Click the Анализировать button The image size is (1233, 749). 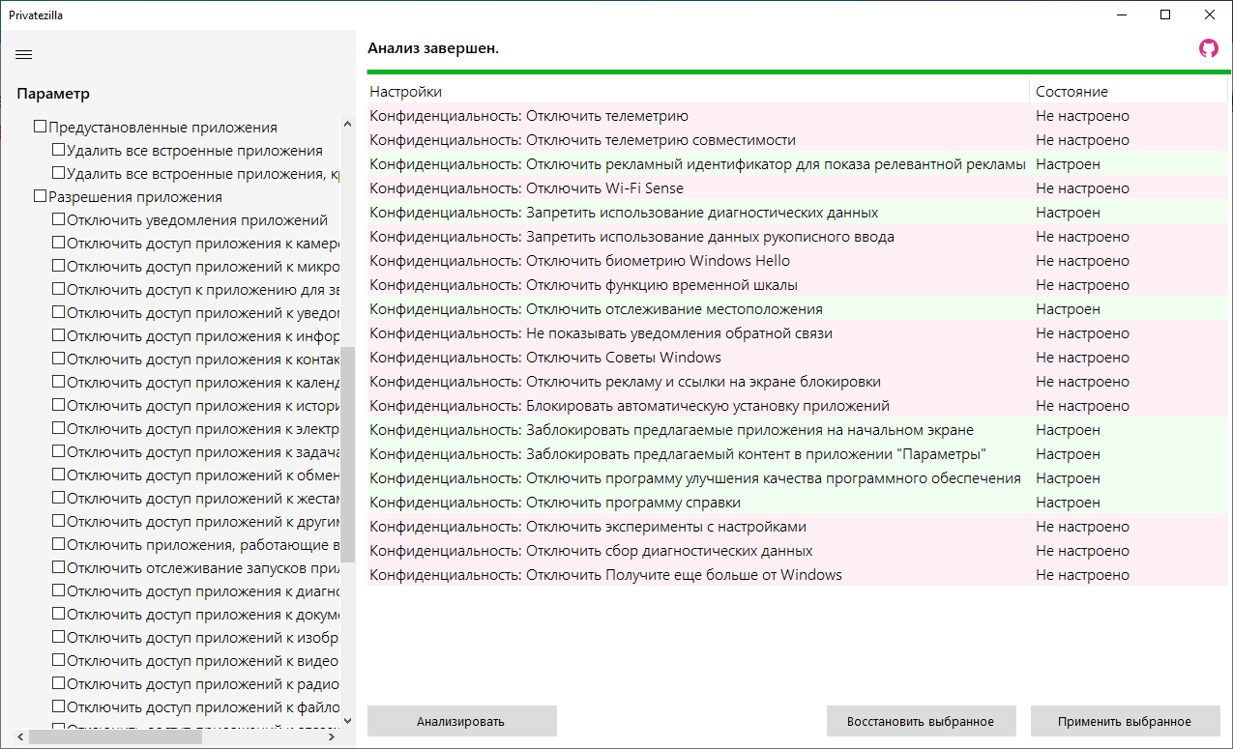click(461, 722)
